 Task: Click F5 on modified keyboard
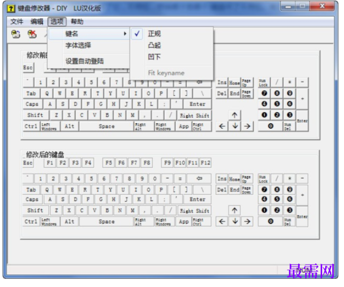[108, 163]
